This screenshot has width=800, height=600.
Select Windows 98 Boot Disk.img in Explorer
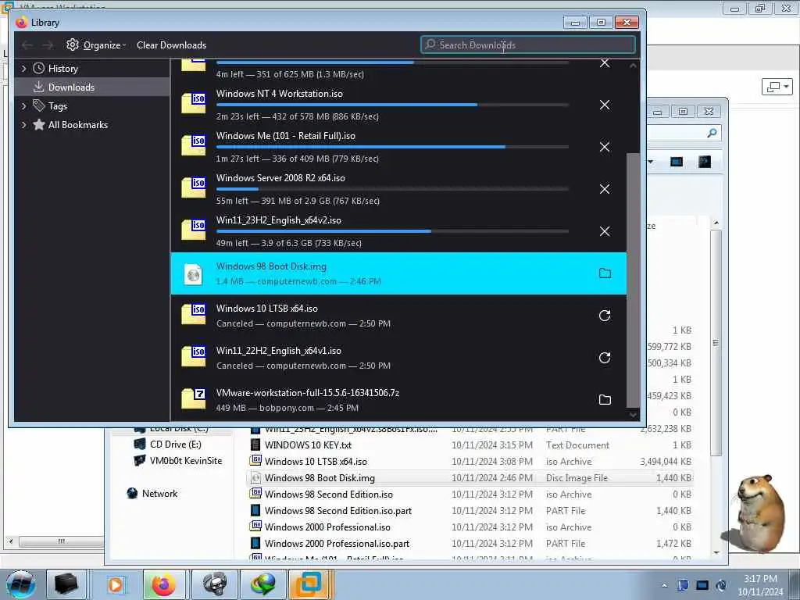pos(470,478)
